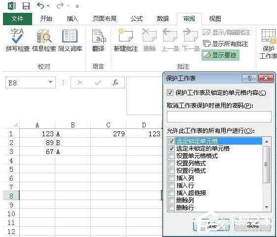Create a comment with 新建批注
The width and height of the screenshot is (277, 237).
tap(126, 40)
